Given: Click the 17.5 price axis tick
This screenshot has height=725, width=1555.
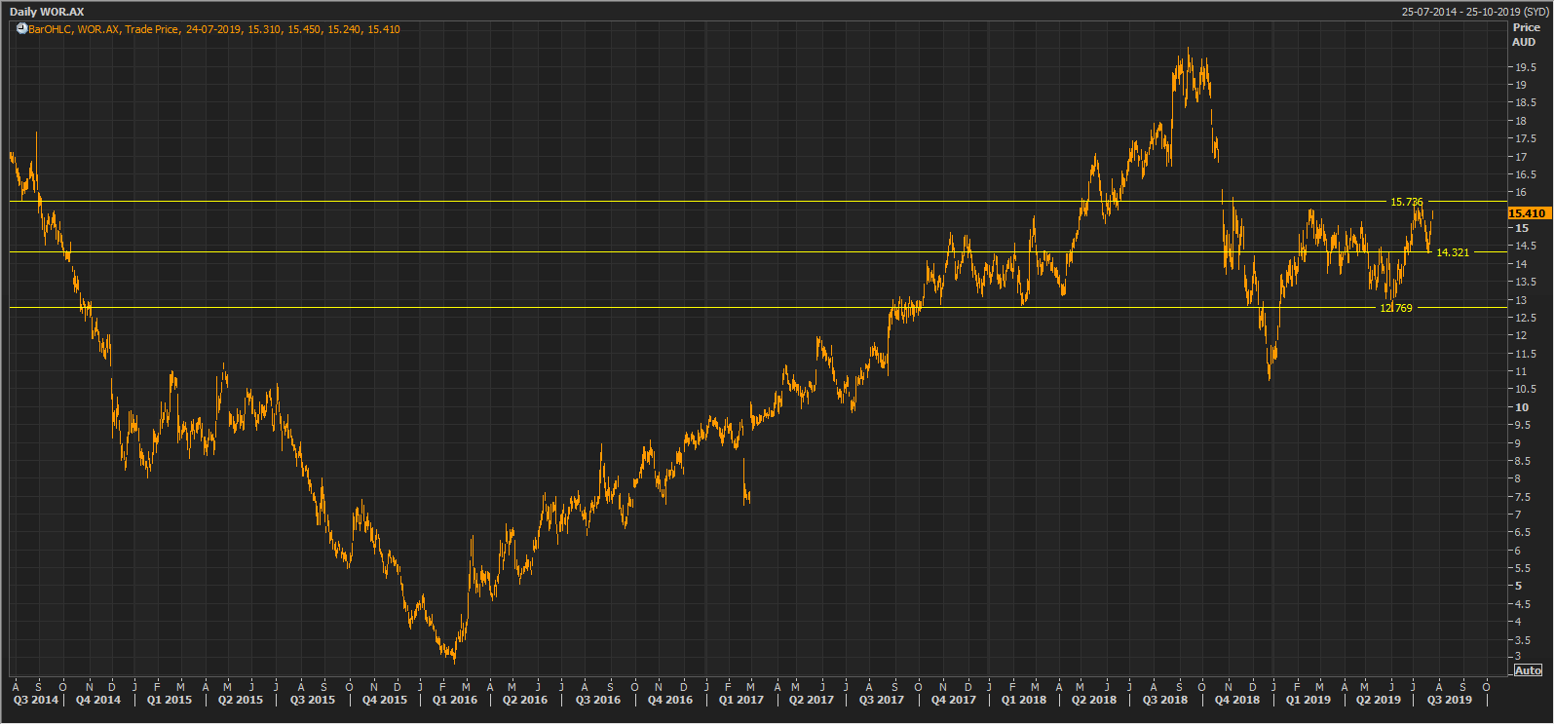Looking at the screenshot, I should coord(1526,139).
